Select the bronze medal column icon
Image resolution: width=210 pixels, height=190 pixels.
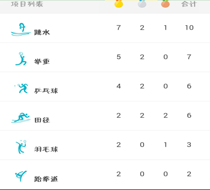click(x=165, y=4)
